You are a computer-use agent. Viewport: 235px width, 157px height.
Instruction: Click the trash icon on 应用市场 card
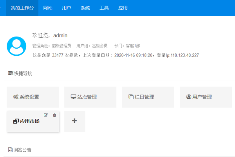54,115
